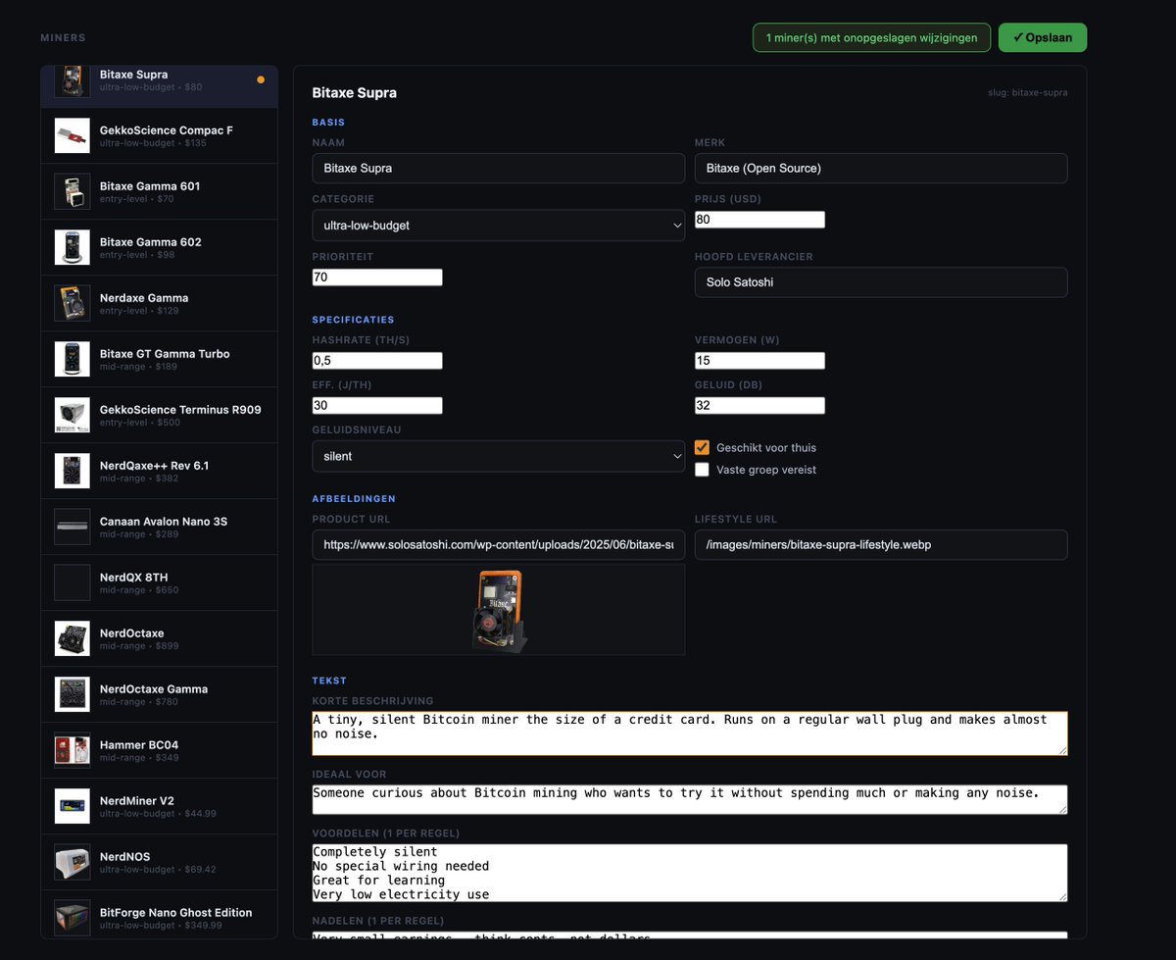Select the GekkoScience Terminus R909 name text
The height and width of the screenshot is (960, 1176).
[x=180, y=410]
